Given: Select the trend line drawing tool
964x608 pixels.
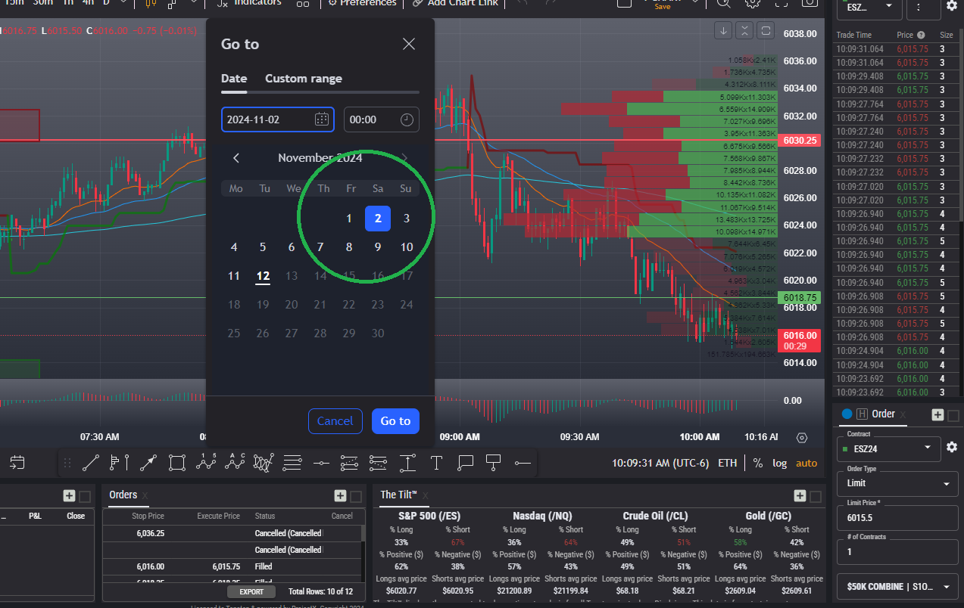Looking at the screenshot, I should [90, 462].
